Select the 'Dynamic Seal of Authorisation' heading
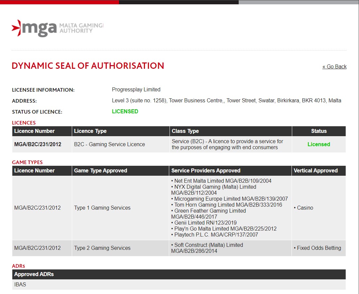 point(88,66)
